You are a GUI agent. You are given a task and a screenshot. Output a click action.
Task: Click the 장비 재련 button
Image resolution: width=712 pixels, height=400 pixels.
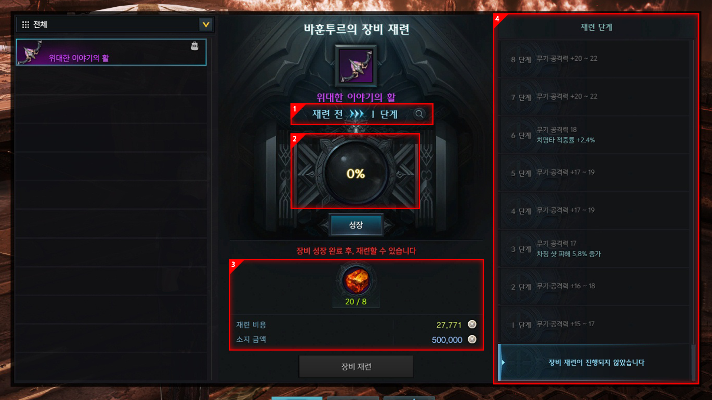[356, 366]
